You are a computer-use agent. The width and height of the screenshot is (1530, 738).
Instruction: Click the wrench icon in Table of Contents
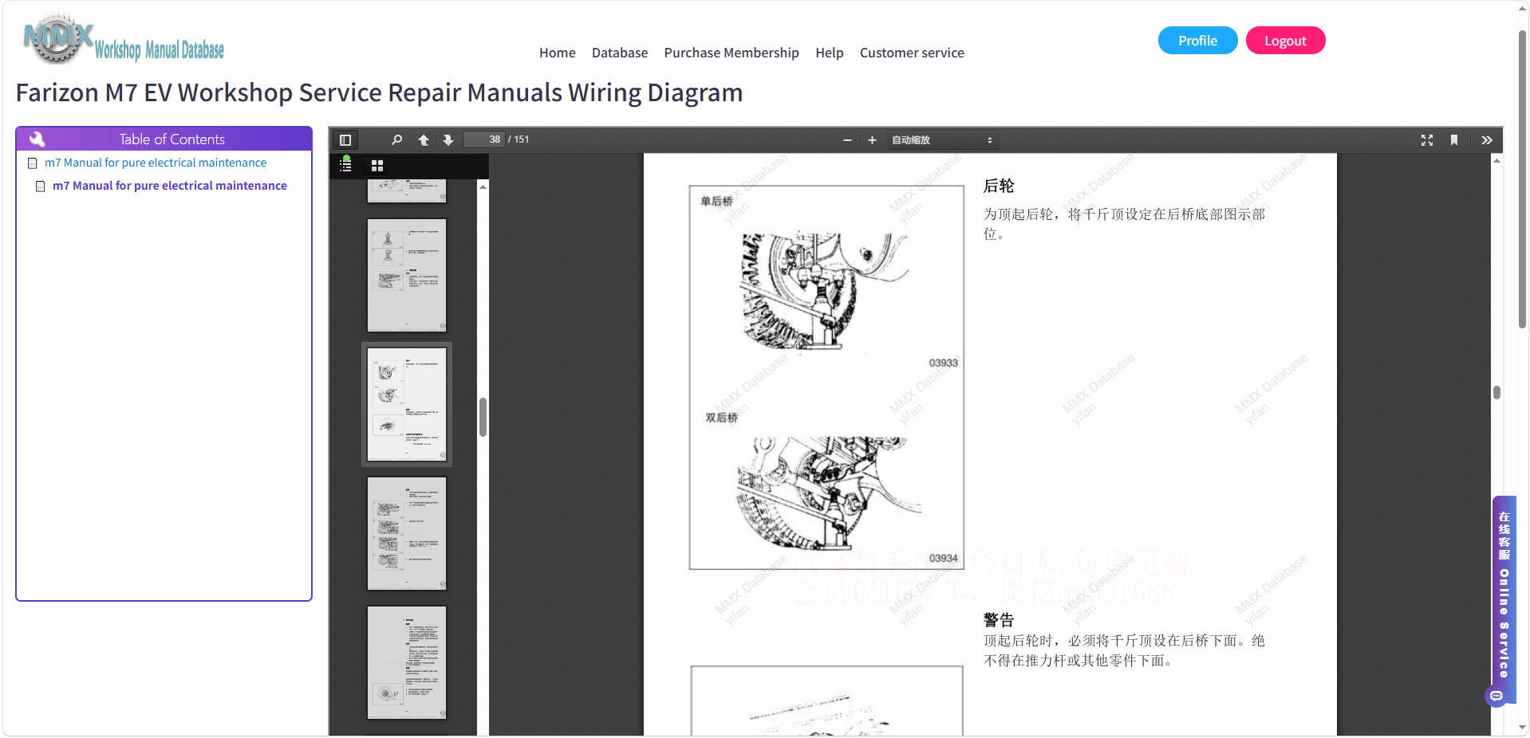click(x=37, y=139)
